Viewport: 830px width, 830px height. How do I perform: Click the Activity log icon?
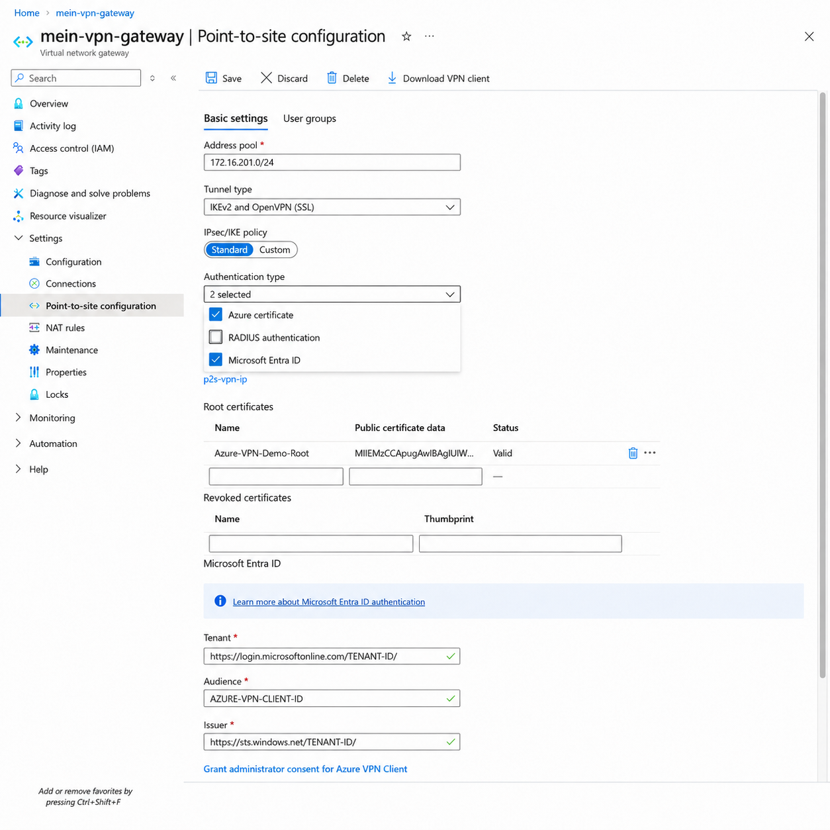(19, 126)
